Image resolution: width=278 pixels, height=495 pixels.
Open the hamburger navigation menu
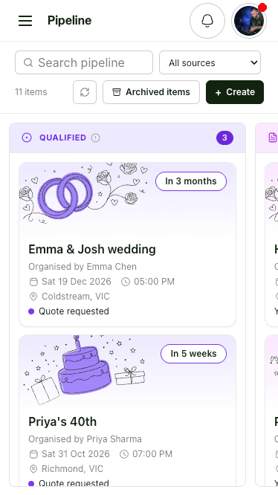(25, 21)
